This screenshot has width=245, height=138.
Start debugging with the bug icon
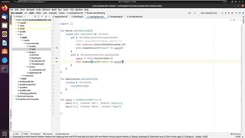[x=225, y=13]
